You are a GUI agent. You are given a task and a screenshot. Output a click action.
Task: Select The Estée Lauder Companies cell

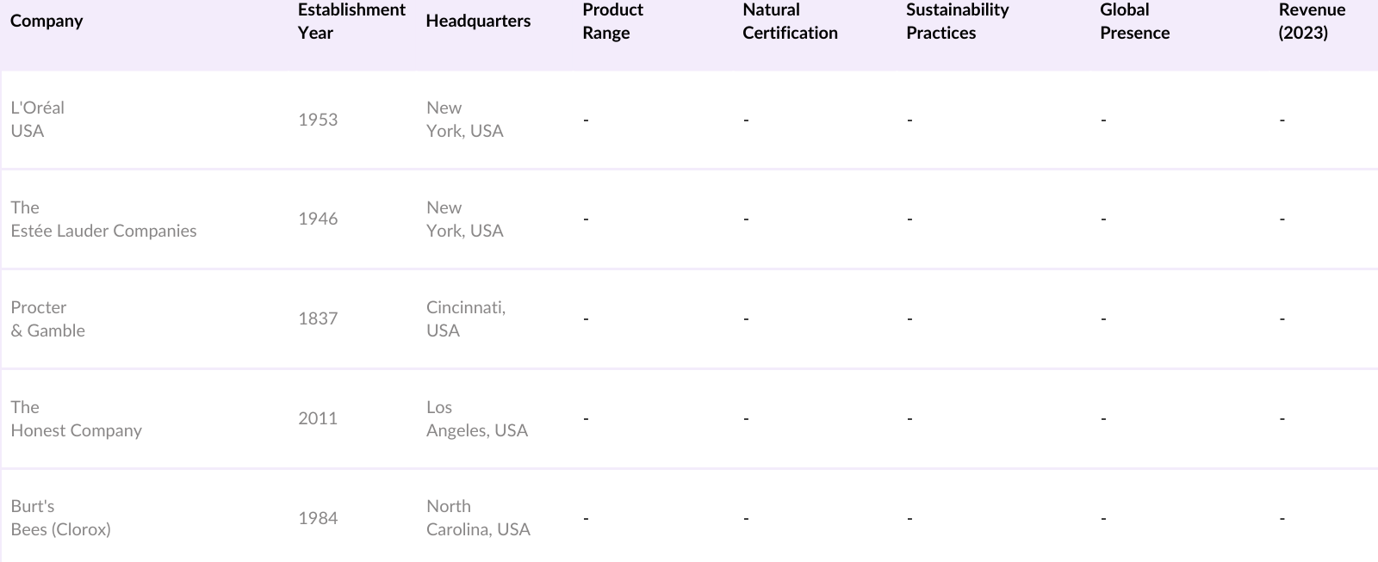click(x=103, y=219)
